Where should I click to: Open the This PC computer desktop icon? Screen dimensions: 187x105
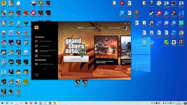152,44
